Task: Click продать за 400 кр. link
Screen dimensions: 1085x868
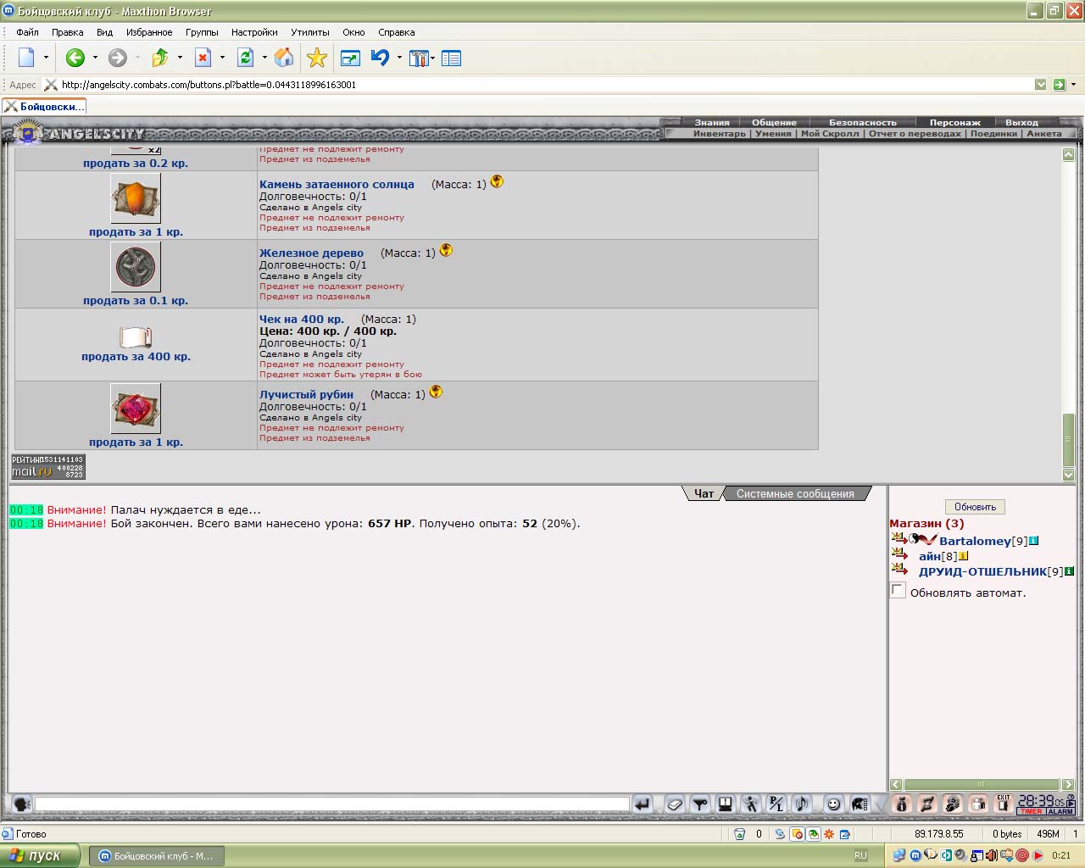Action: click(136, 357)
